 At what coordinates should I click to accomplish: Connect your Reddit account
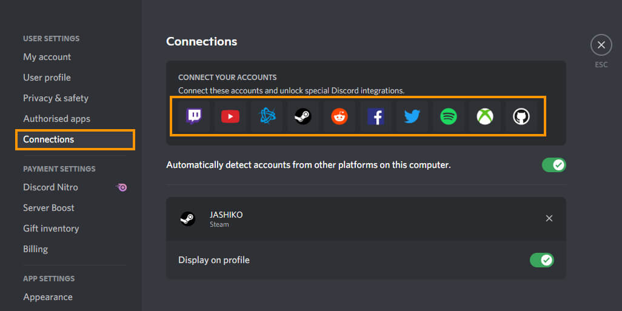pyautogui.click(x=339, y=116)
